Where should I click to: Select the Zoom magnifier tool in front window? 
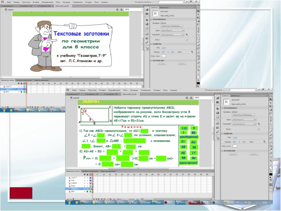point(271,161)
